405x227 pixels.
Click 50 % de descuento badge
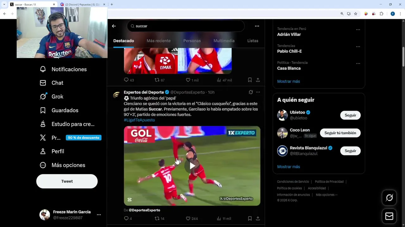click(84, 138)
